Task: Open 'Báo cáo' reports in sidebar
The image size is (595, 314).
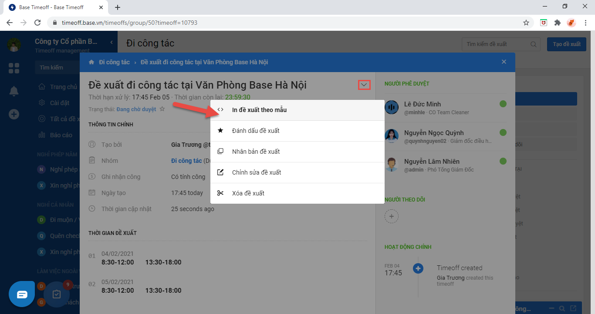Action: tap(56, 135)
